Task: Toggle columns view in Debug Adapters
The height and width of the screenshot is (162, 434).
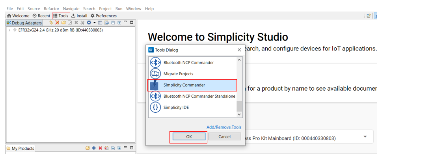Action: 100,22
